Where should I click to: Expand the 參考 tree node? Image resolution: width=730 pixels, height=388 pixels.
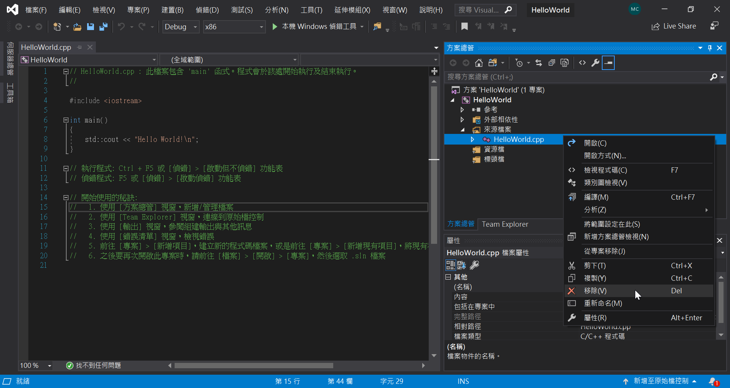[x=462, y=110]
